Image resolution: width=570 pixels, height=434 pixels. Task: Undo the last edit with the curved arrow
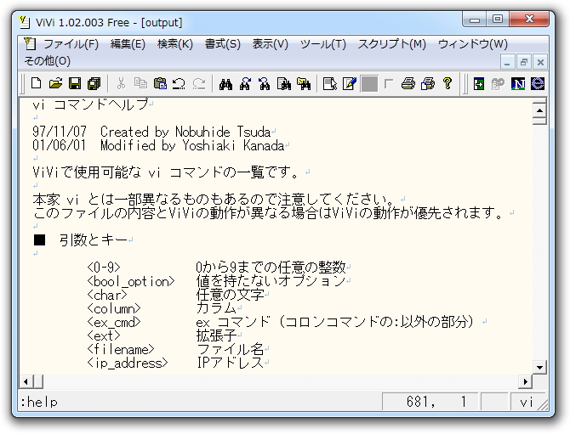[x=180, y=84]
